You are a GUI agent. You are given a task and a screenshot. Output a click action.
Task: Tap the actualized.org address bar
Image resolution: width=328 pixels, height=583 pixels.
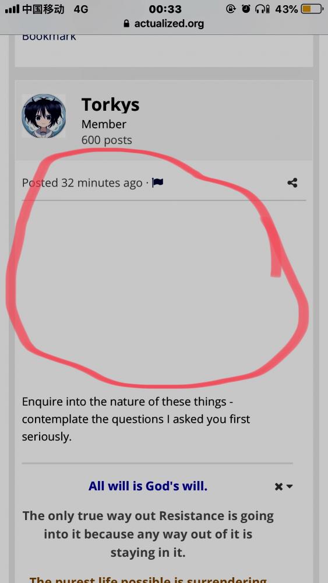pos(164,24)
